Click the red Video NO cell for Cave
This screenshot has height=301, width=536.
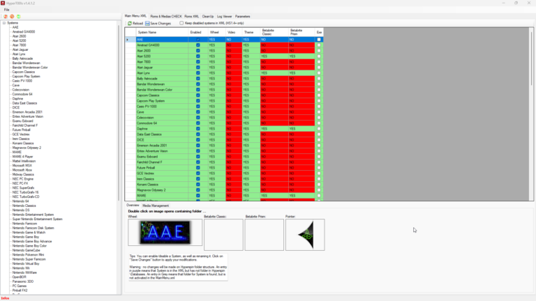[x=234, y=112]
